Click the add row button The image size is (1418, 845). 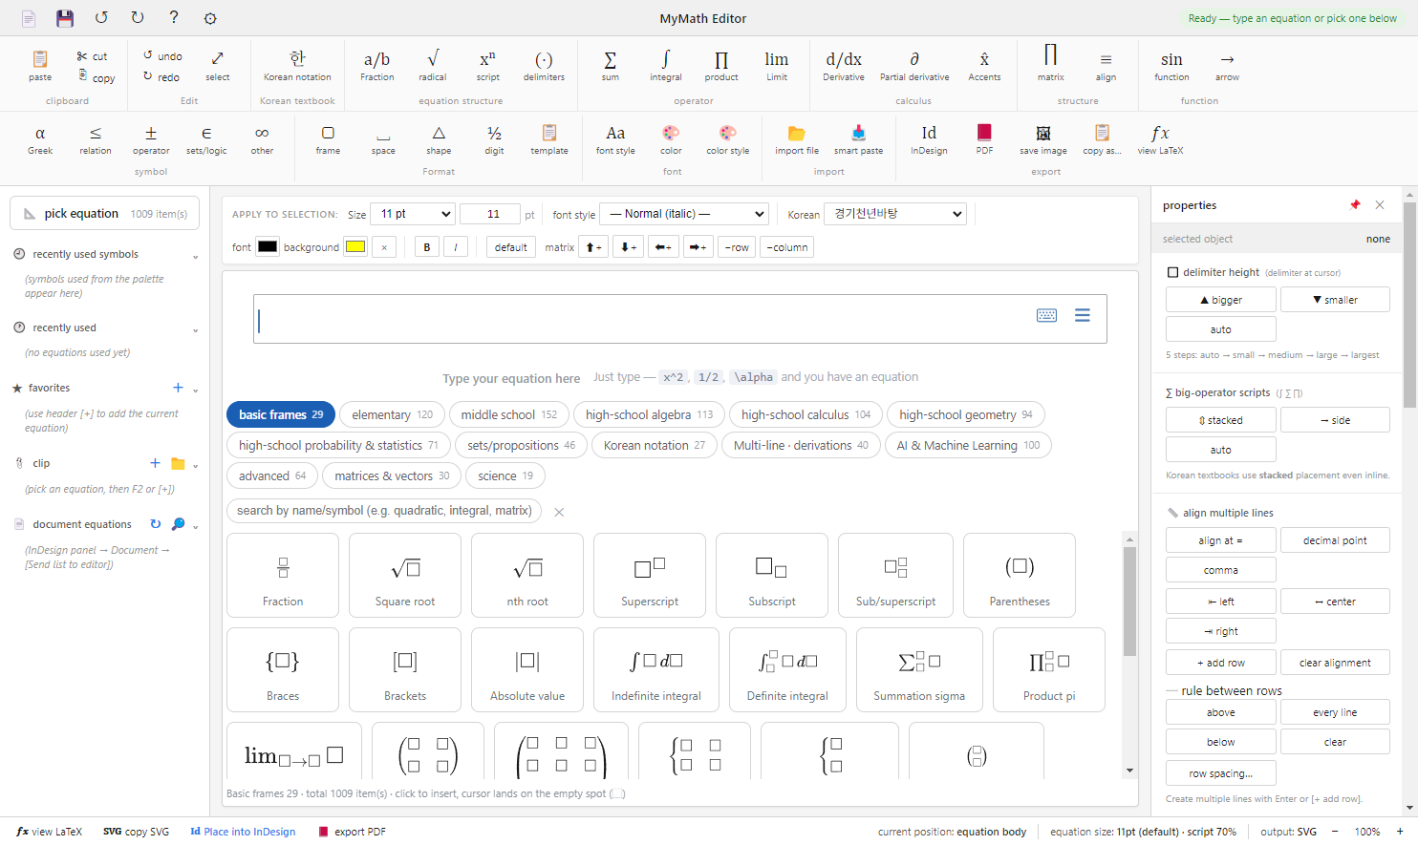[x=1220, y=663]
